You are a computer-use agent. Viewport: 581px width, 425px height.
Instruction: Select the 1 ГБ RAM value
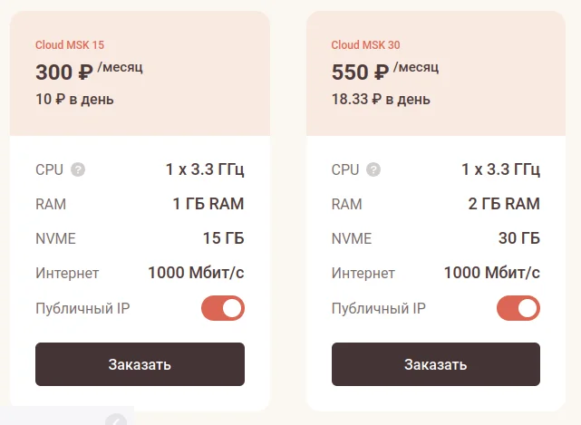coord(208,204)
